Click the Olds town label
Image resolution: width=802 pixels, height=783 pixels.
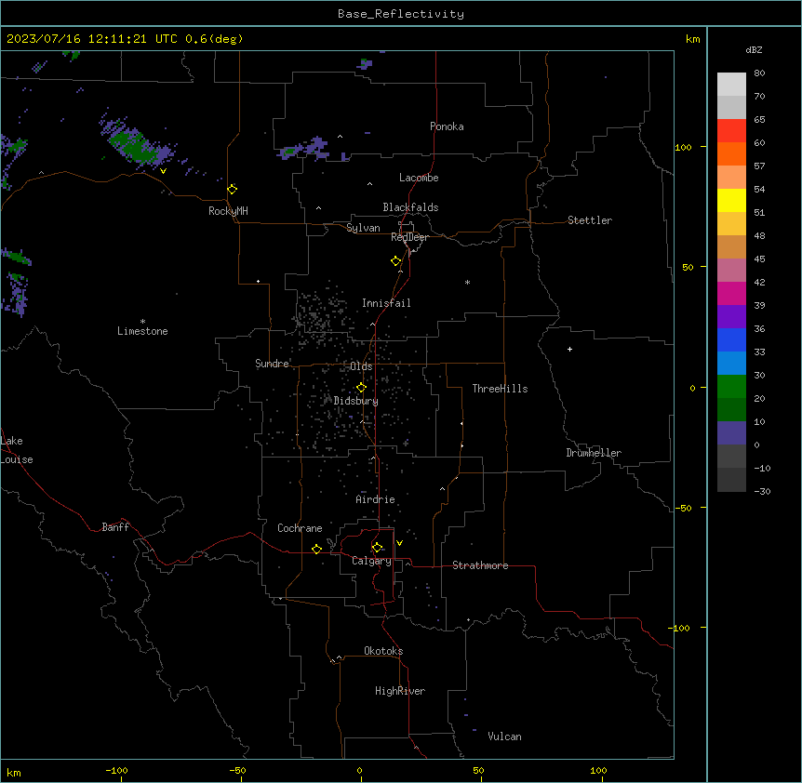361,366
